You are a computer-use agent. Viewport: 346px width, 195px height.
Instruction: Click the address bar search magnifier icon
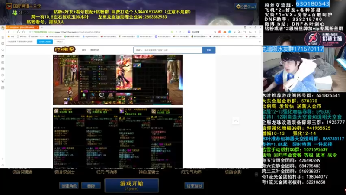coord(215,32)
